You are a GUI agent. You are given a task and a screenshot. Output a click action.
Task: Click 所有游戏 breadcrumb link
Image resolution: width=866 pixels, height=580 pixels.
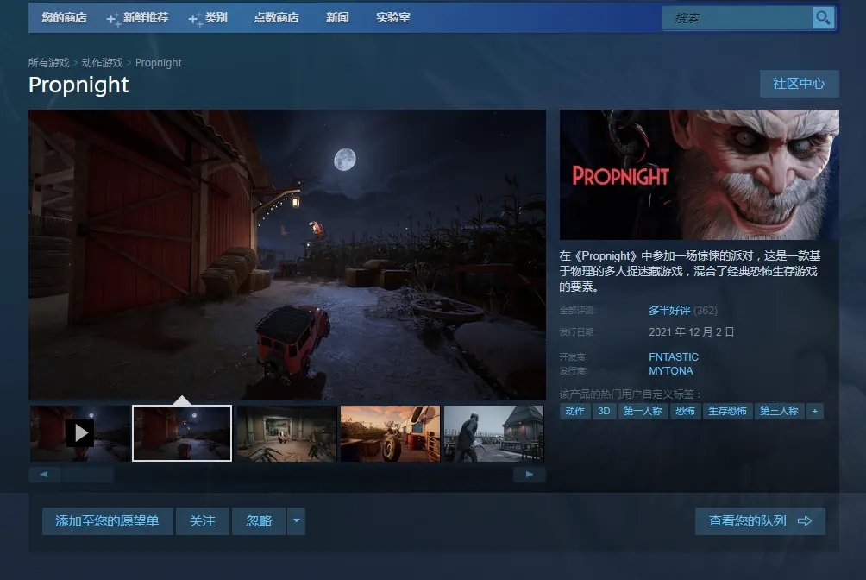point(48,63)
